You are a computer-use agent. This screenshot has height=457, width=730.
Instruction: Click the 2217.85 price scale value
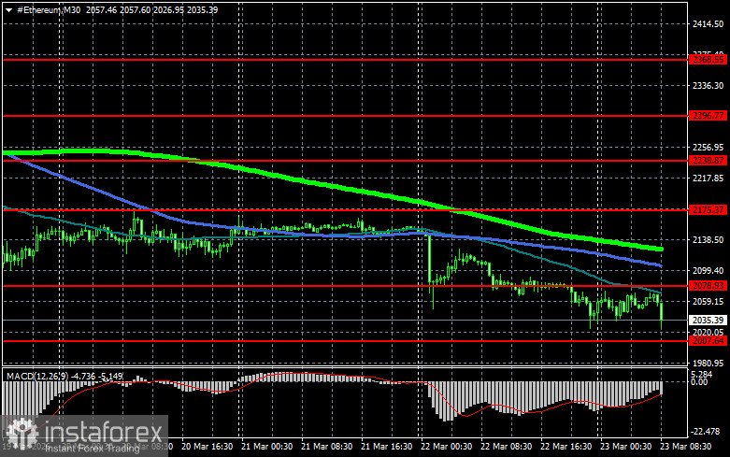coord(709,179)
